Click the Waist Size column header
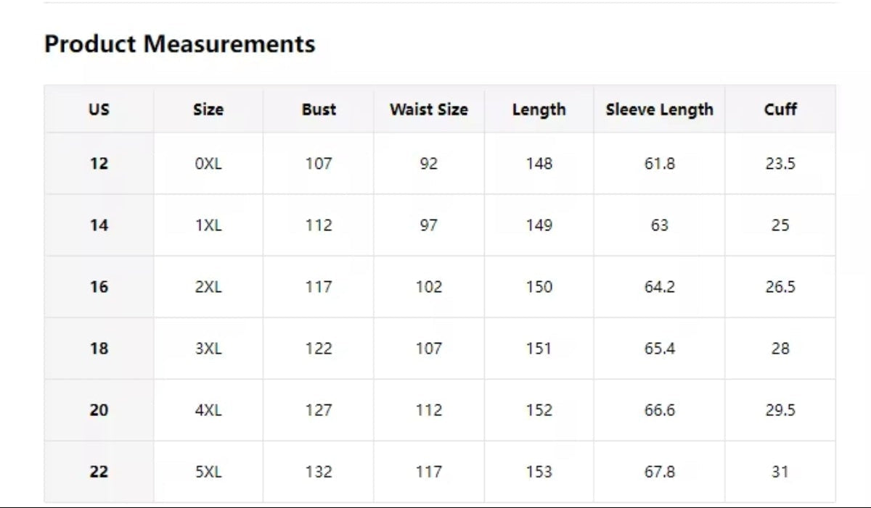Image resolution: width=871 pixels, height=508 pixels. [429, 109]
